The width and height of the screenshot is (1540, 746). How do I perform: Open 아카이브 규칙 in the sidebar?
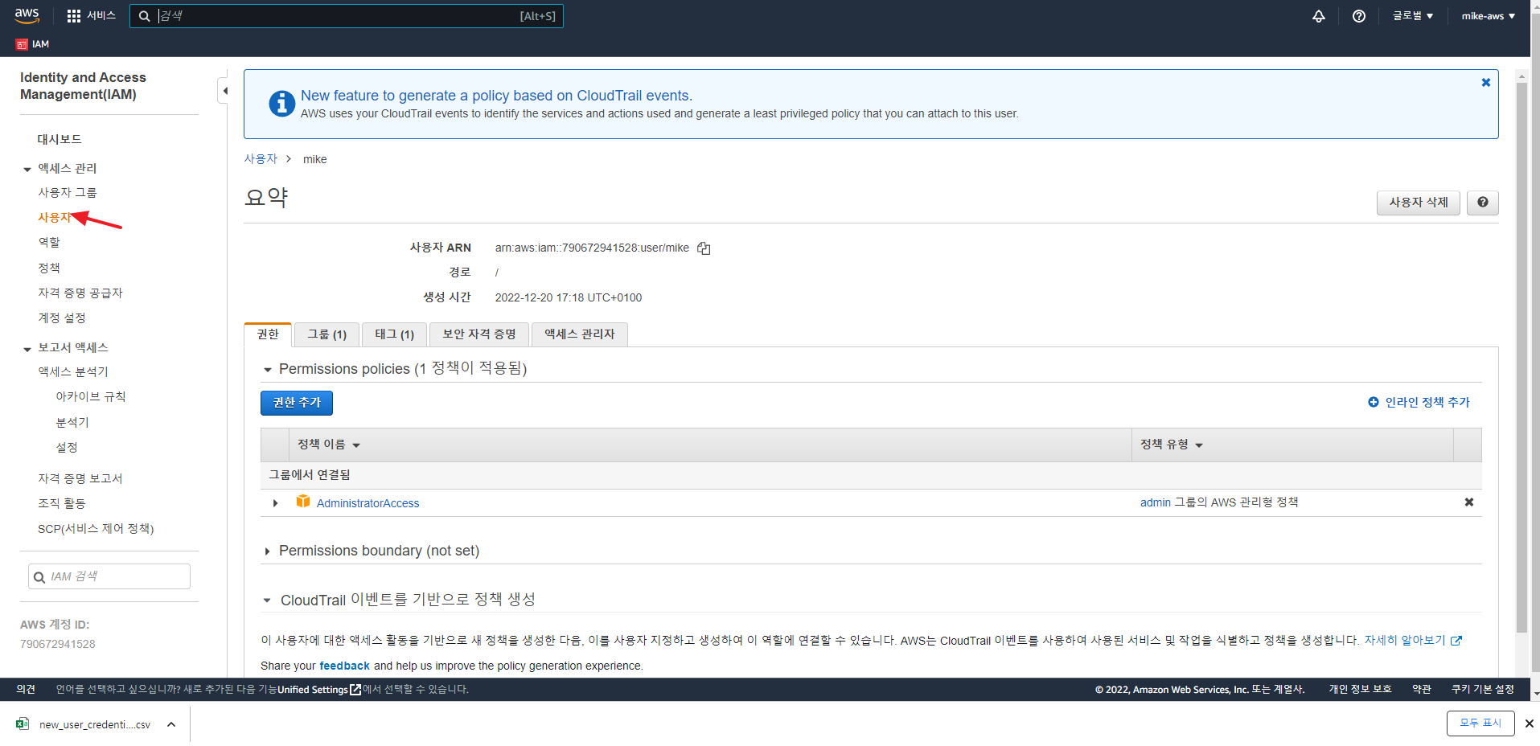[91, 396]
